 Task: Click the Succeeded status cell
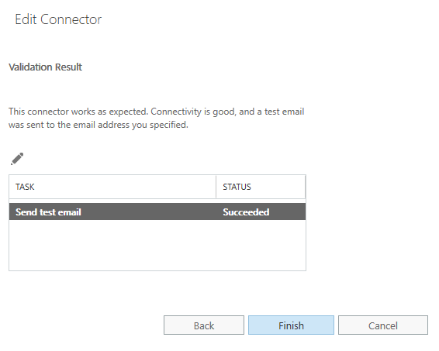point(246,212)
